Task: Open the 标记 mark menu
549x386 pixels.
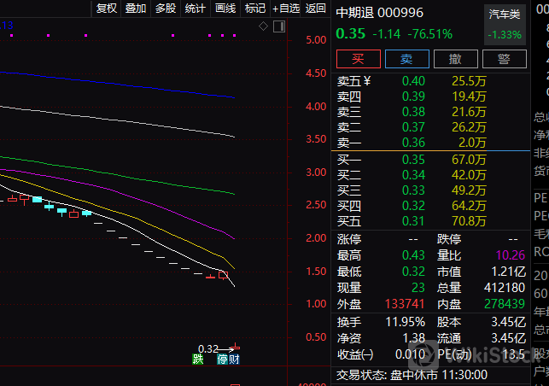Action: click(254, 9)
